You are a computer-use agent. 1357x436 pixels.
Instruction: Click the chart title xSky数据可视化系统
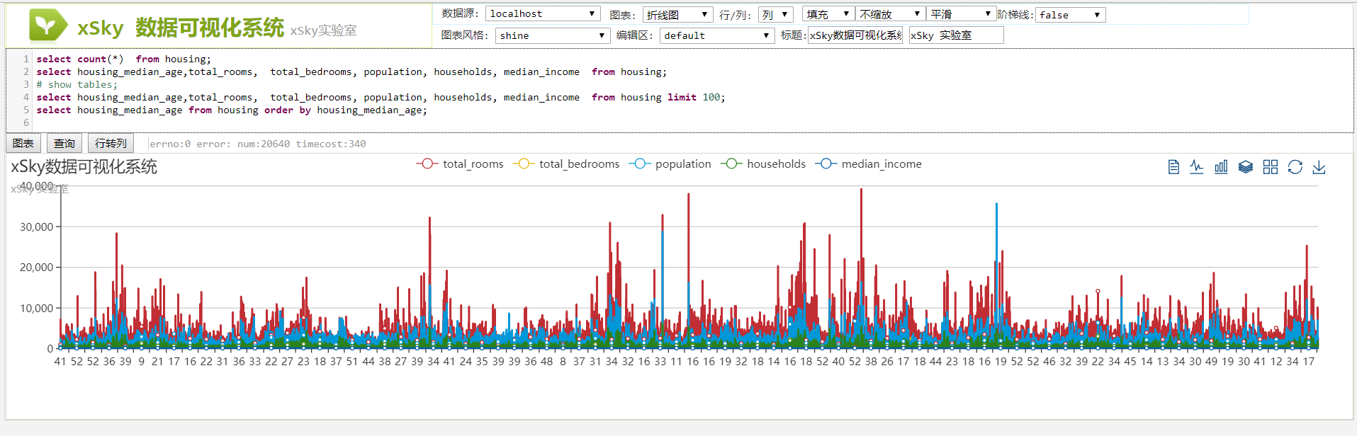click(x=84, y=167)
